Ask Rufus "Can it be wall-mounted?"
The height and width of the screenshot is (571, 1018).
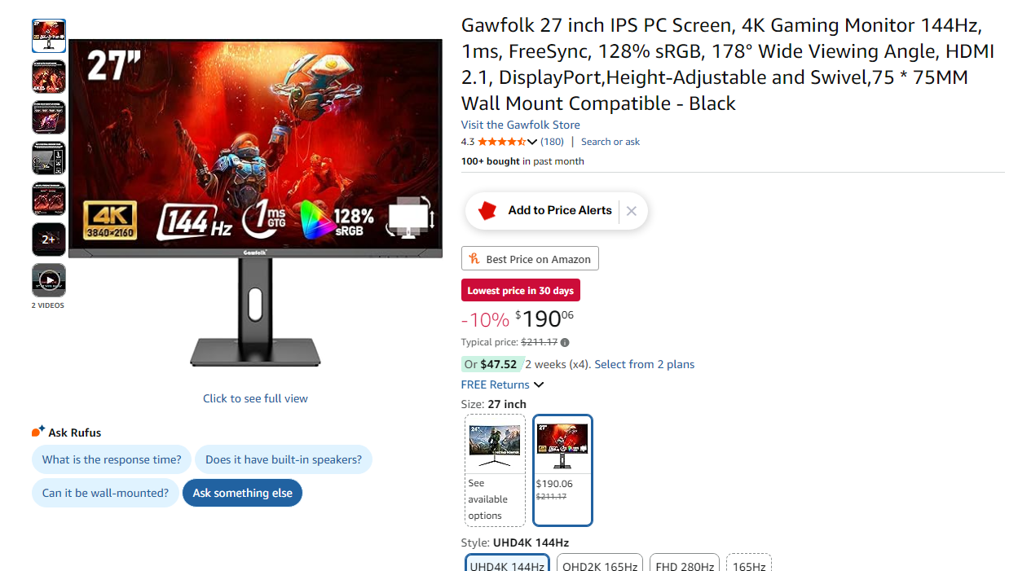[105, 493]
